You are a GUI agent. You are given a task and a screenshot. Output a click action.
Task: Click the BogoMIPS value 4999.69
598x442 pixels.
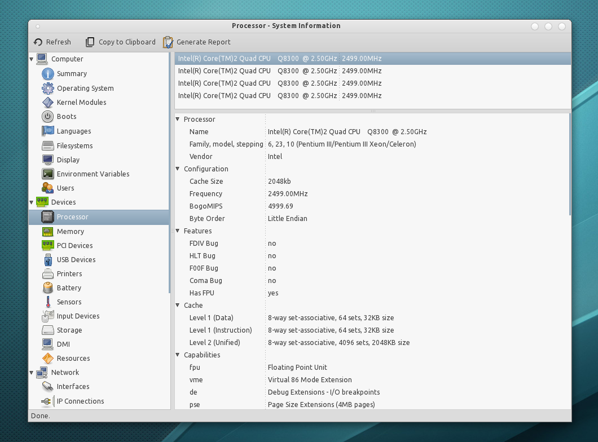click(280, 206)
